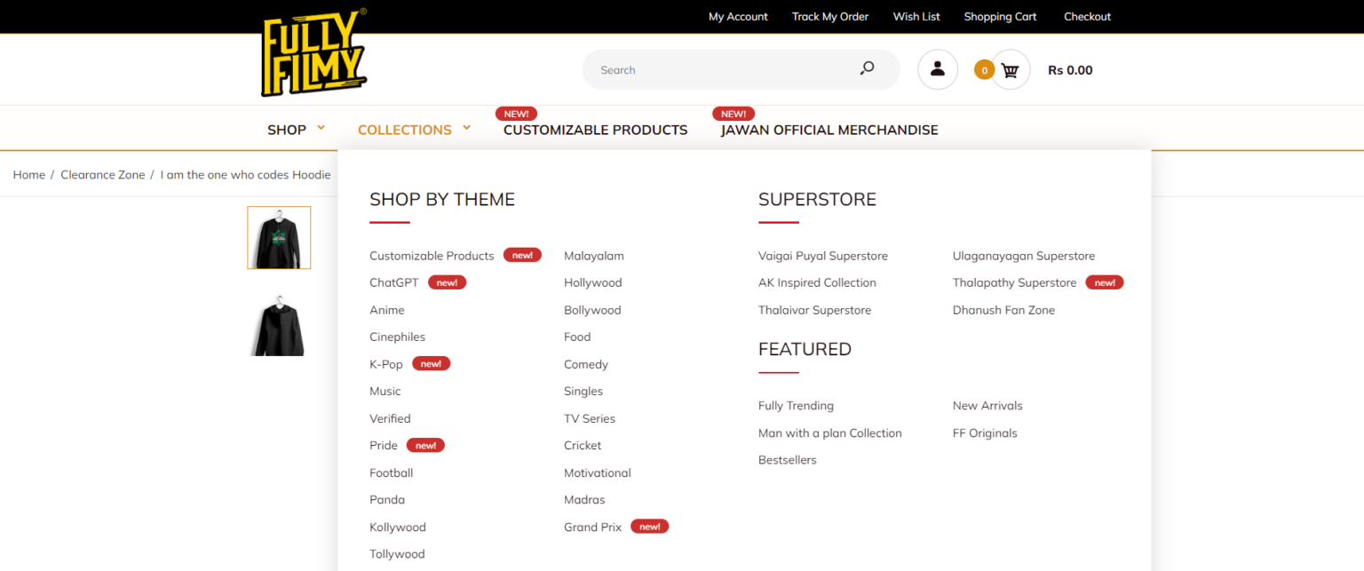Viewport: 1364px width, 571px height.
Task: Click the new! badge next to ChatGPT
Action: tap(448, 282)
